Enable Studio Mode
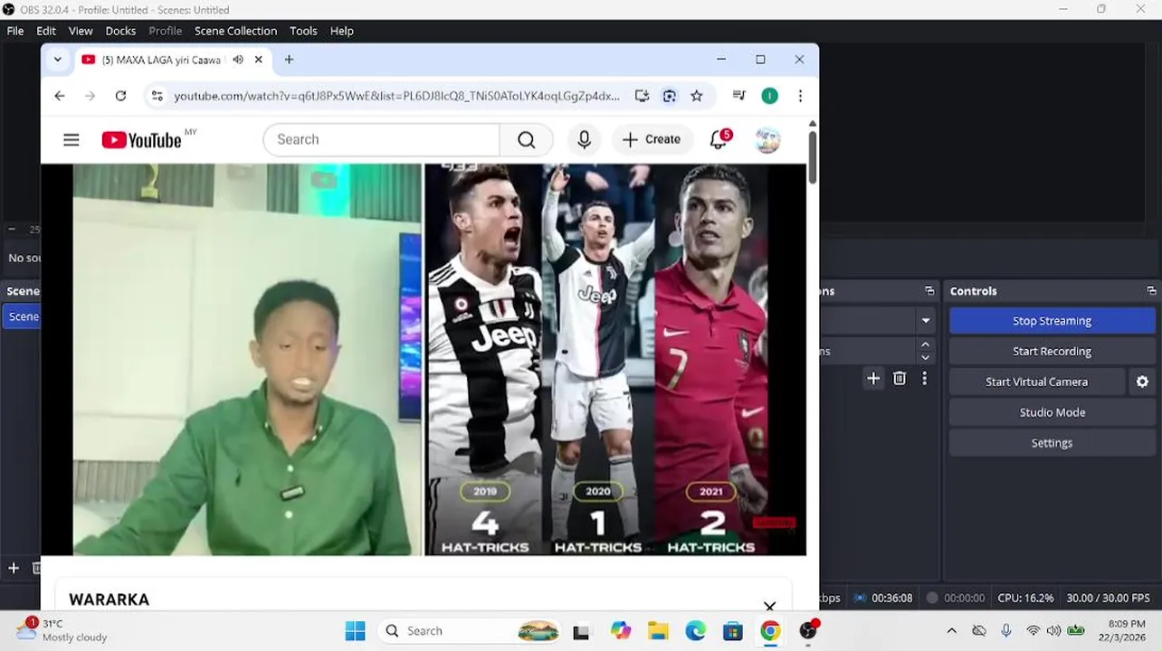Viewport: 1162px width, 651px height. (x=1052, y=412)
